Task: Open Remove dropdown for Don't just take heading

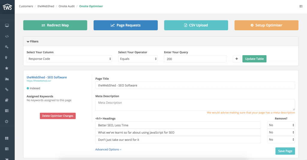Action: coord(281,139)
